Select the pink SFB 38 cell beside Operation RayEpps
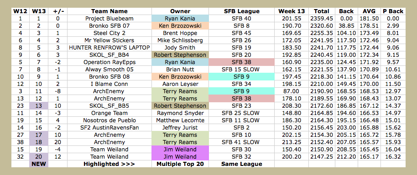Viewport: 417px width, 175px height. click(241, 62)
